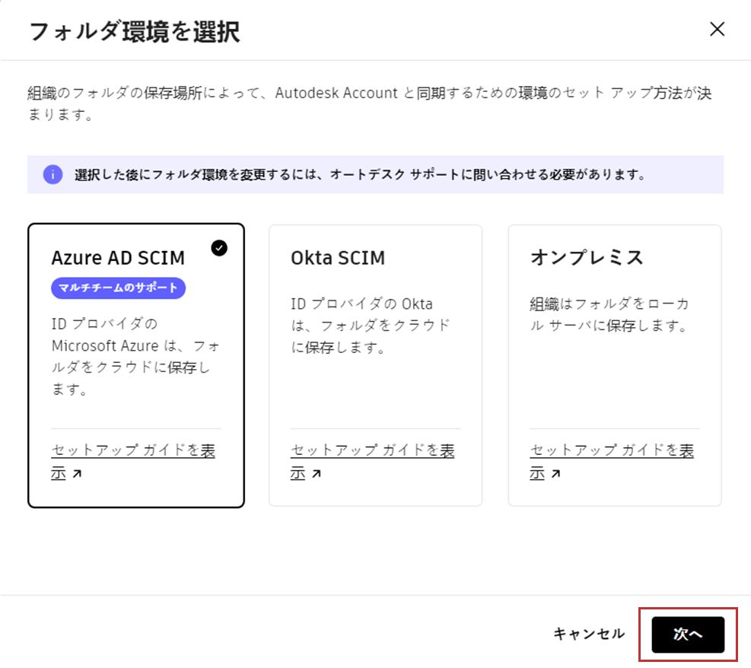Click the キャンセル button
This screenshot has width=751, height=668.
pyautogui.click(x=588, y=634)
